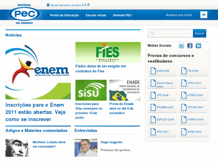
Task: Click the Enem logo banner image
Action: [x=38, y=71]
